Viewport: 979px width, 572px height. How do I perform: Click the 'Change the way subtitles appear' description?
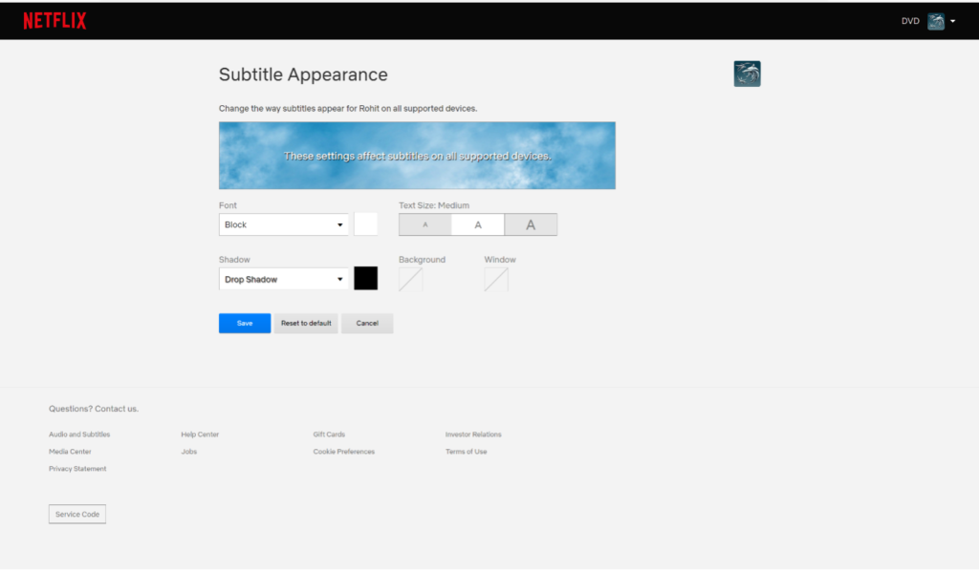(348, 109)
